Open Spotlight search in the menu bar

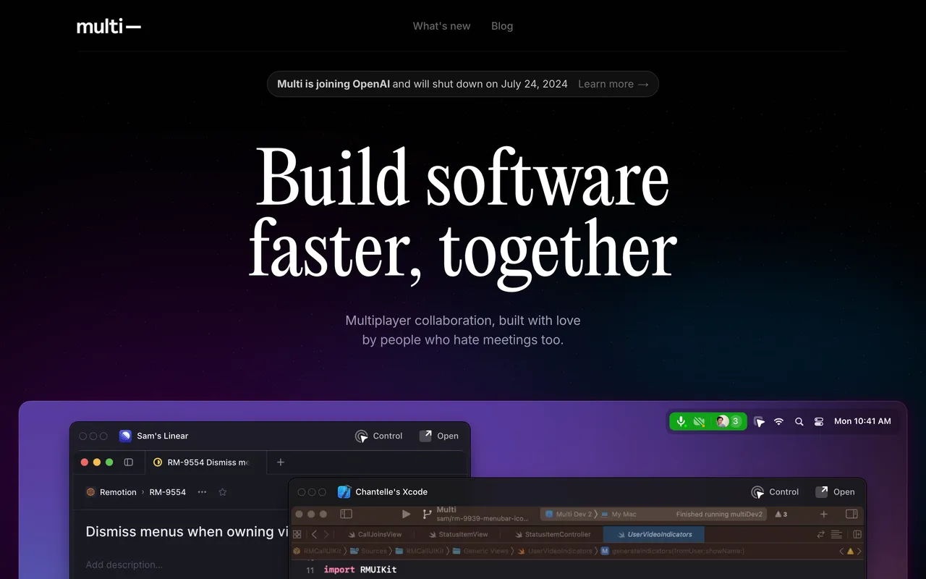[799, 421]
